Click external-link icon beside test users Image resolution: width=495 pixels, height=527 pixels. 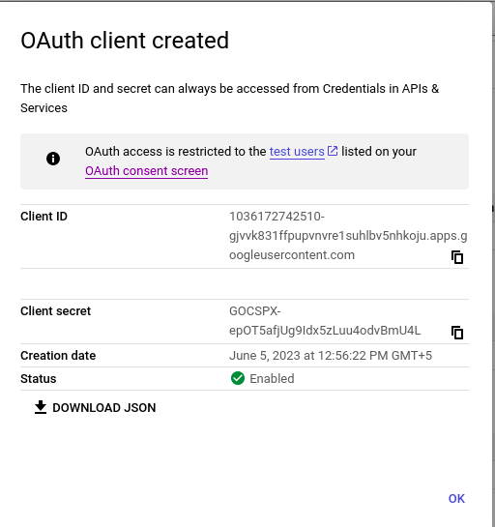click(333, 151)
